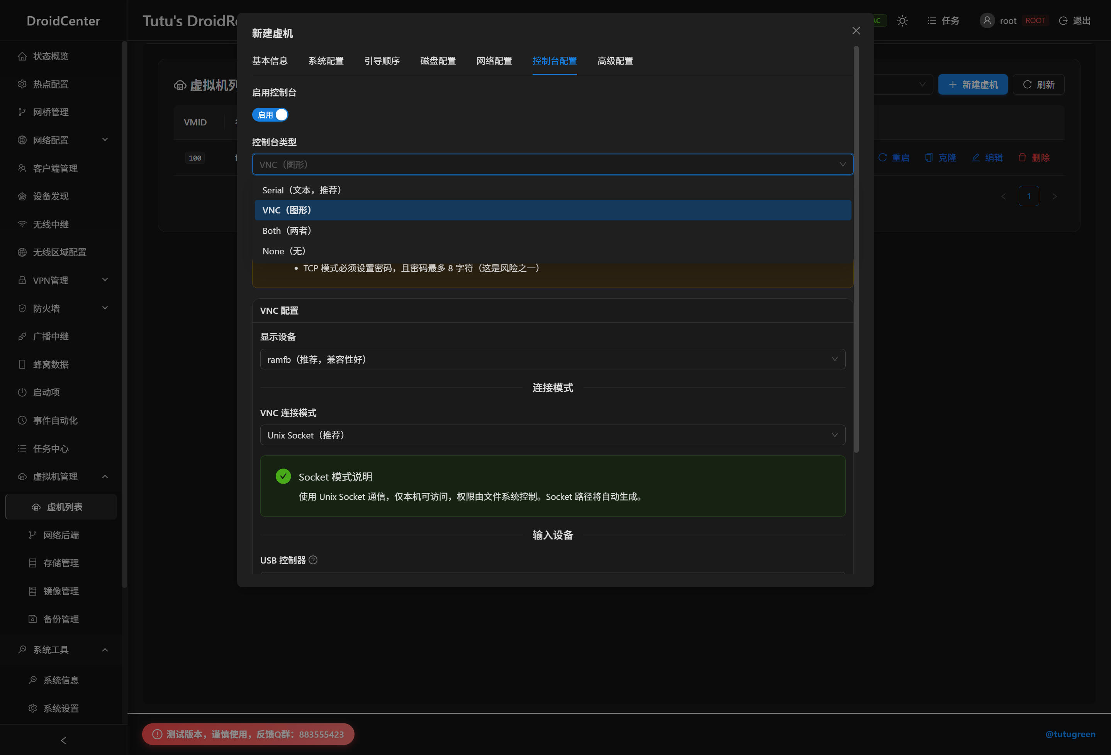Click the restart icon for VM 100
Screen dimensions: 1111x755
click(x=882, y=158)
